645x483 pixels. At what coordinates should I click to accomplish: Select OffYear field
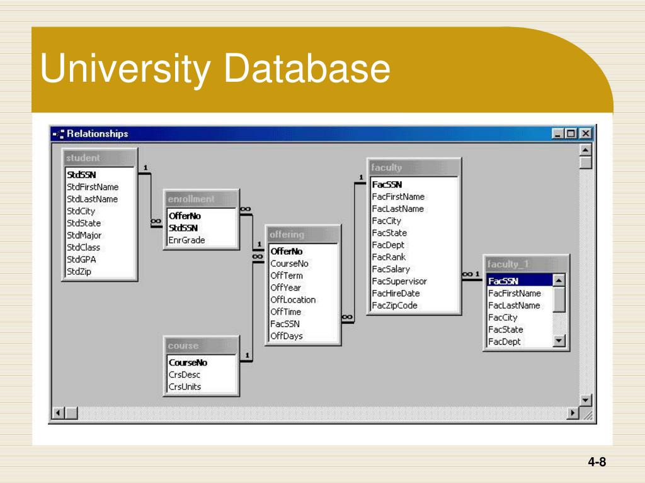tap(285, 288)
